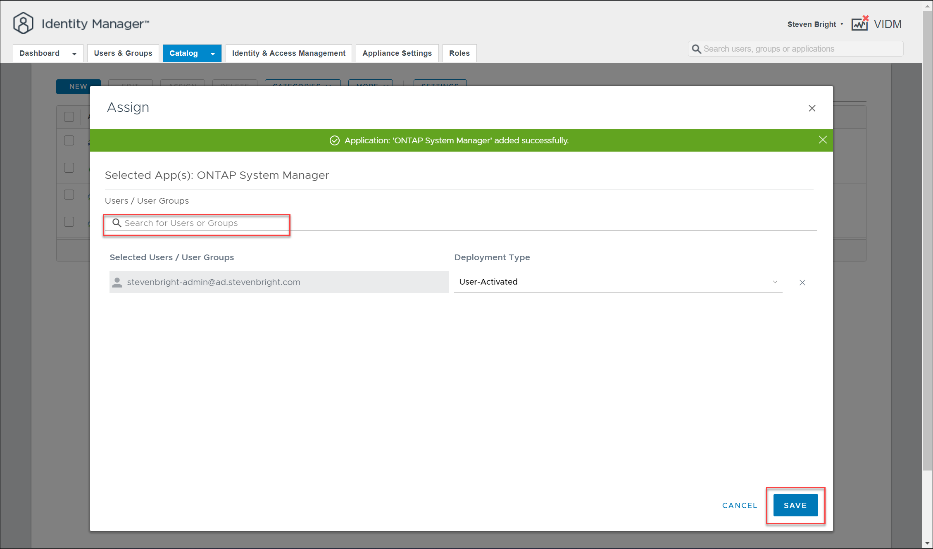
Task: Click the CANCEL link
Action: (x=740, y=505)
